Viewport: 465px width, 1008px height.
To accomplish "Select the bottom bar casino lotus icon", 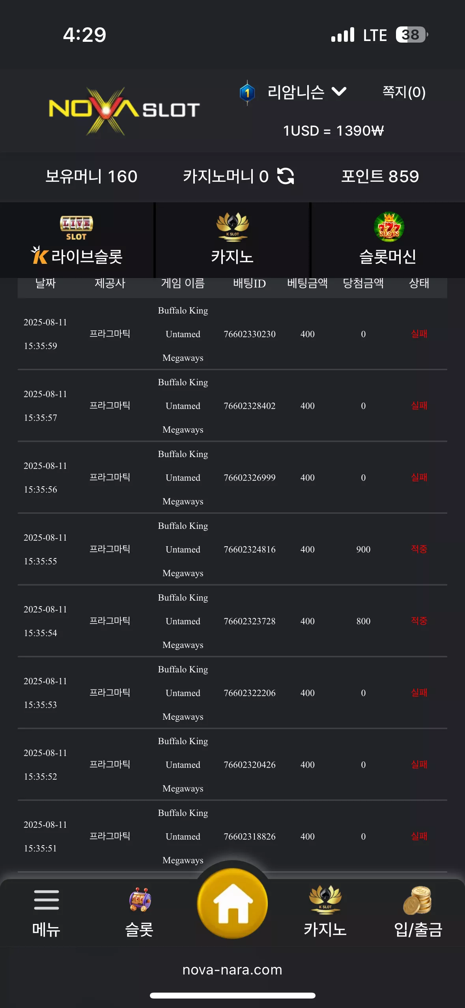I will click(x=325, y=900).
